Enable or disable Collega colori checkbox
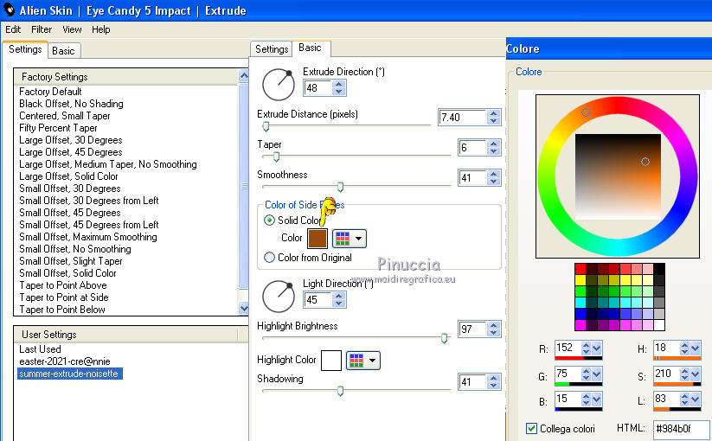 [x=531, y=428]
